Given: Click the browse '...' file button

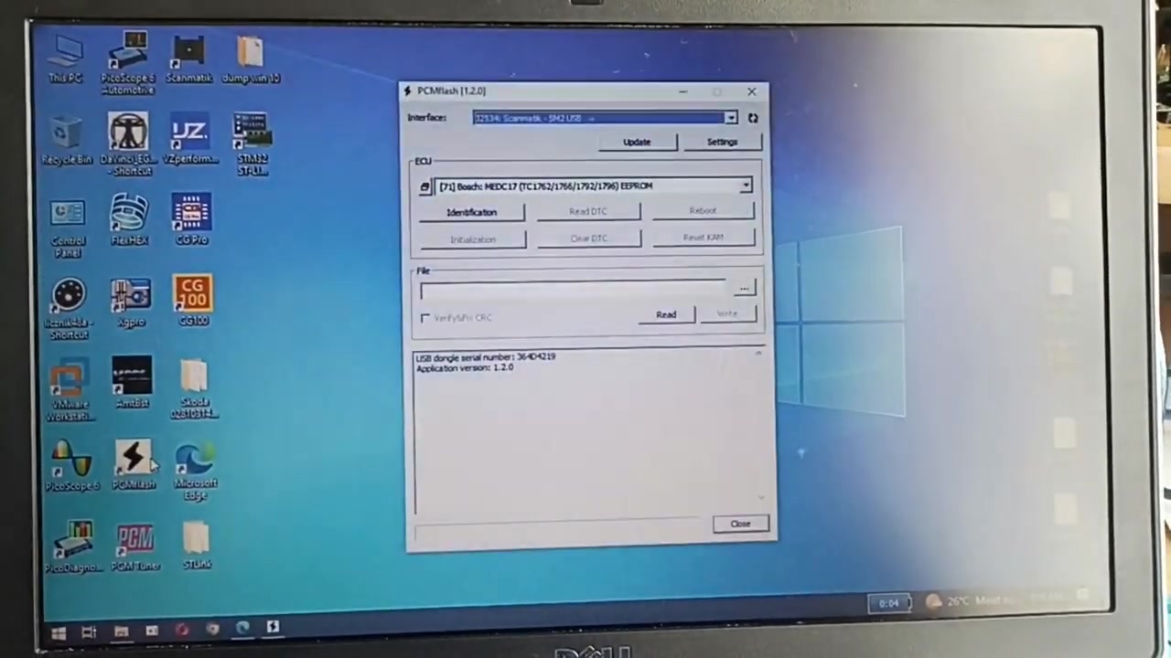Looking at the screenshot, I should coord(744,288).
